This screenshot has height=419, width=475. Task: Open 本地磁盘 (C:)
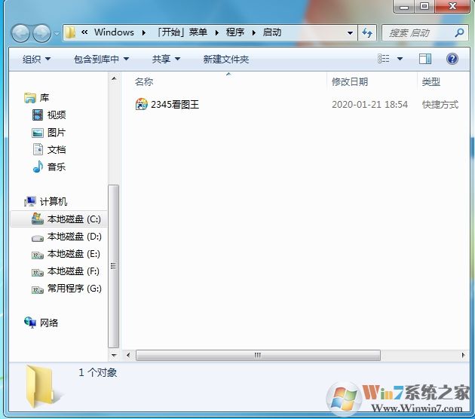(x=74, y=219)
